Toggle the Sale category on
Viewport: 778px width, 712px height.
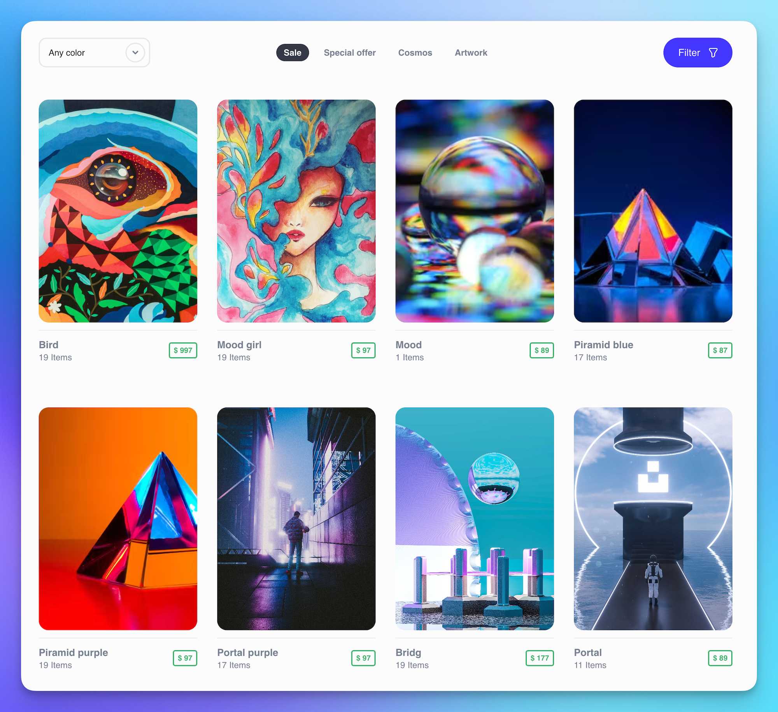[293, 53]
